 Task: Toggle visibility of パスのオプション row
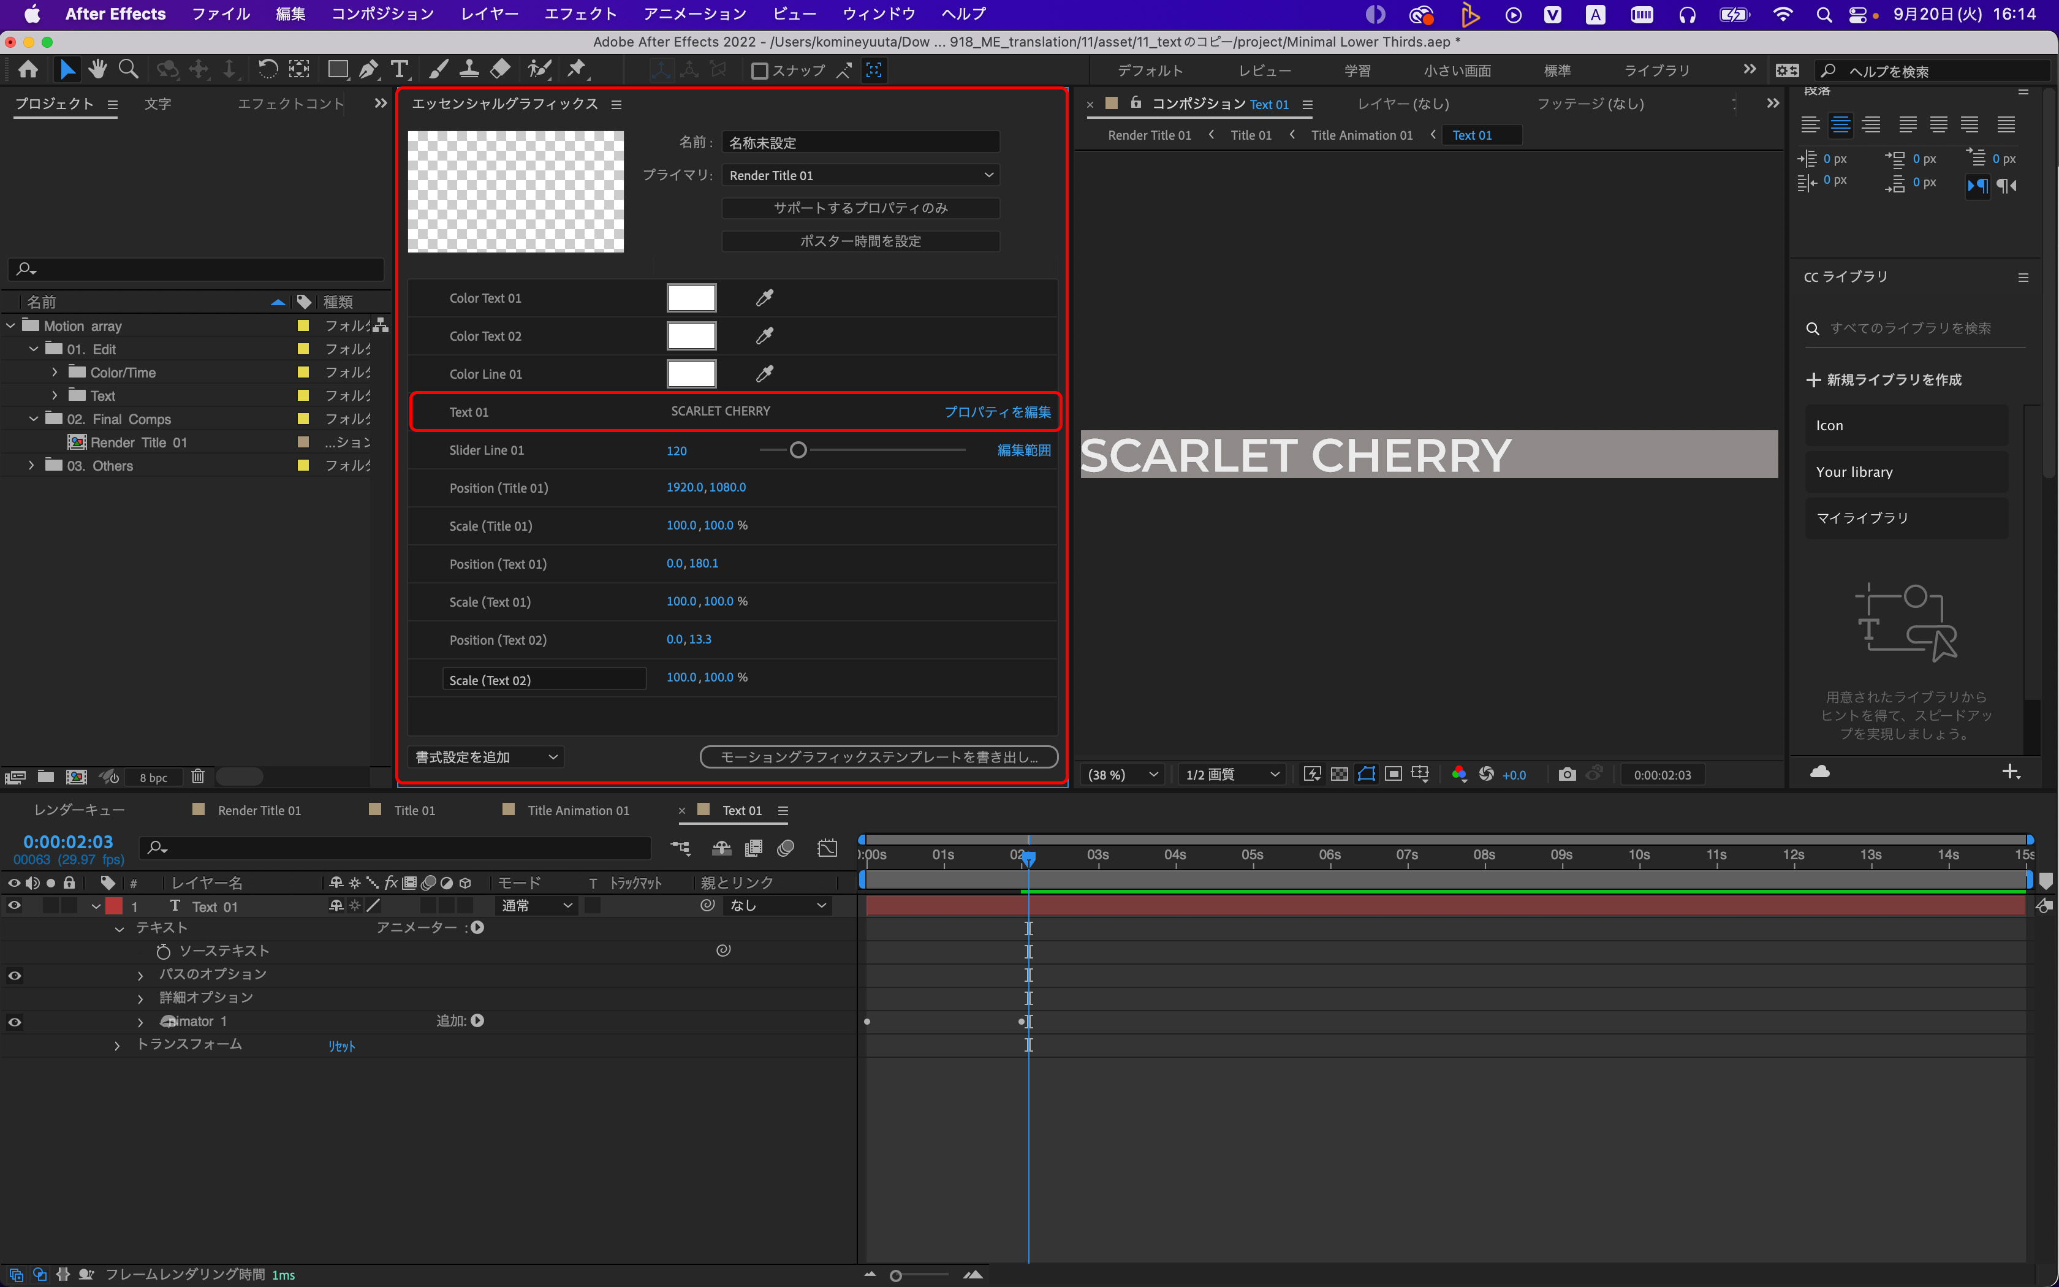pyautogui.click(x=15, y=976)
